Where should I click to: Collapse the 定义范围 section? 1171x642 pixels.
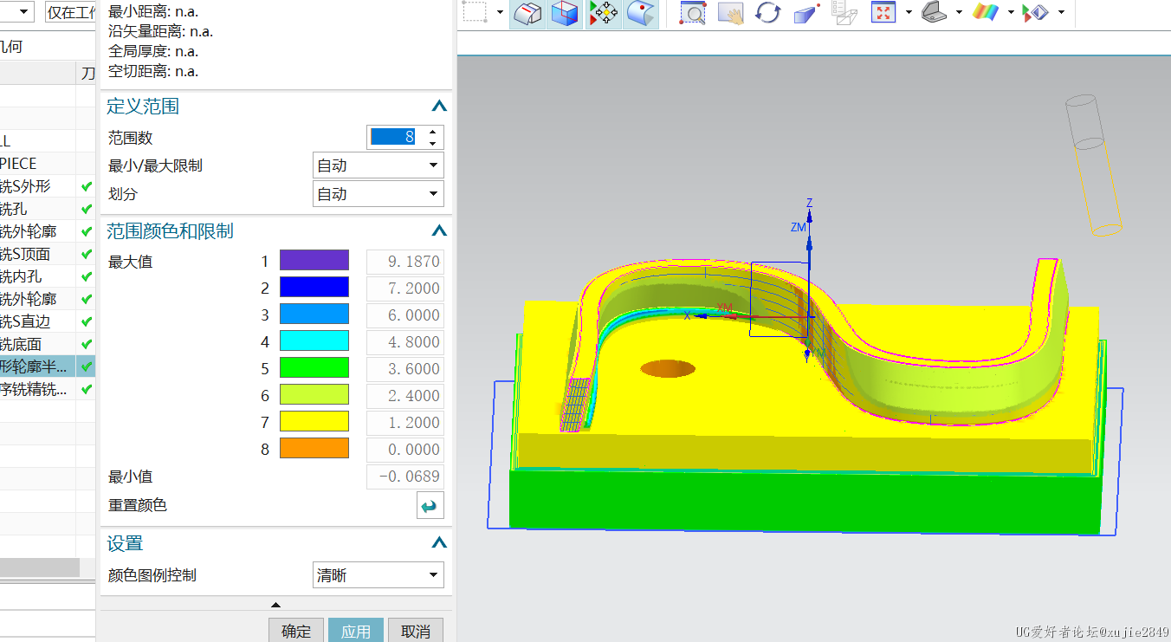coord(439,107)
